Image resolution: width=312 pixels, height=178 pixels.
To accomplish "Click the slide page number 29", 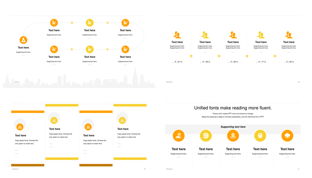I will coord(298,82).
